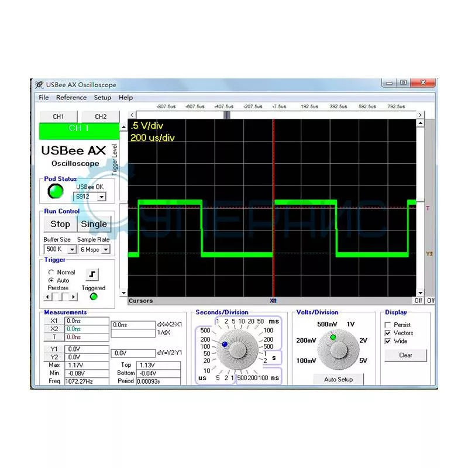Switch to the CH2 tab
The image size is (468, 468).
[101, 116]
